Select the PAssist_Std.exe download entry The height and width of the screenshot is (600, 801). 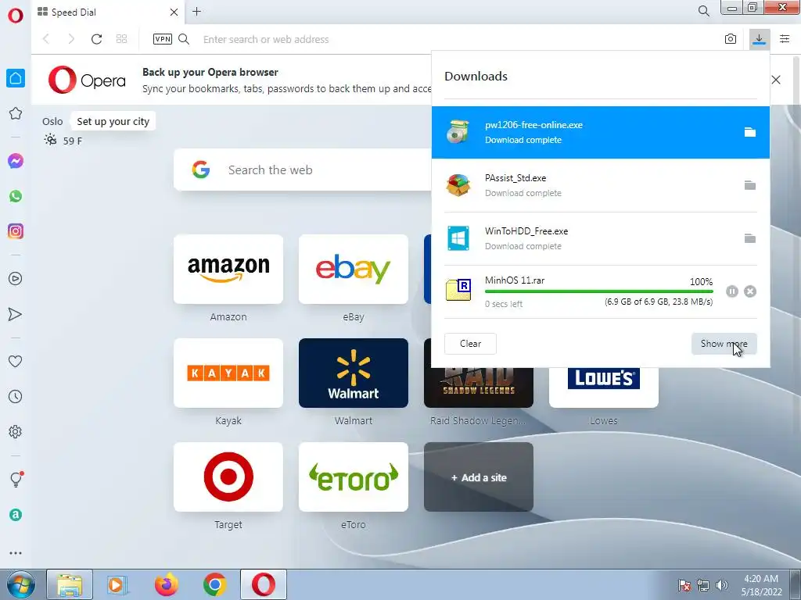600,185
